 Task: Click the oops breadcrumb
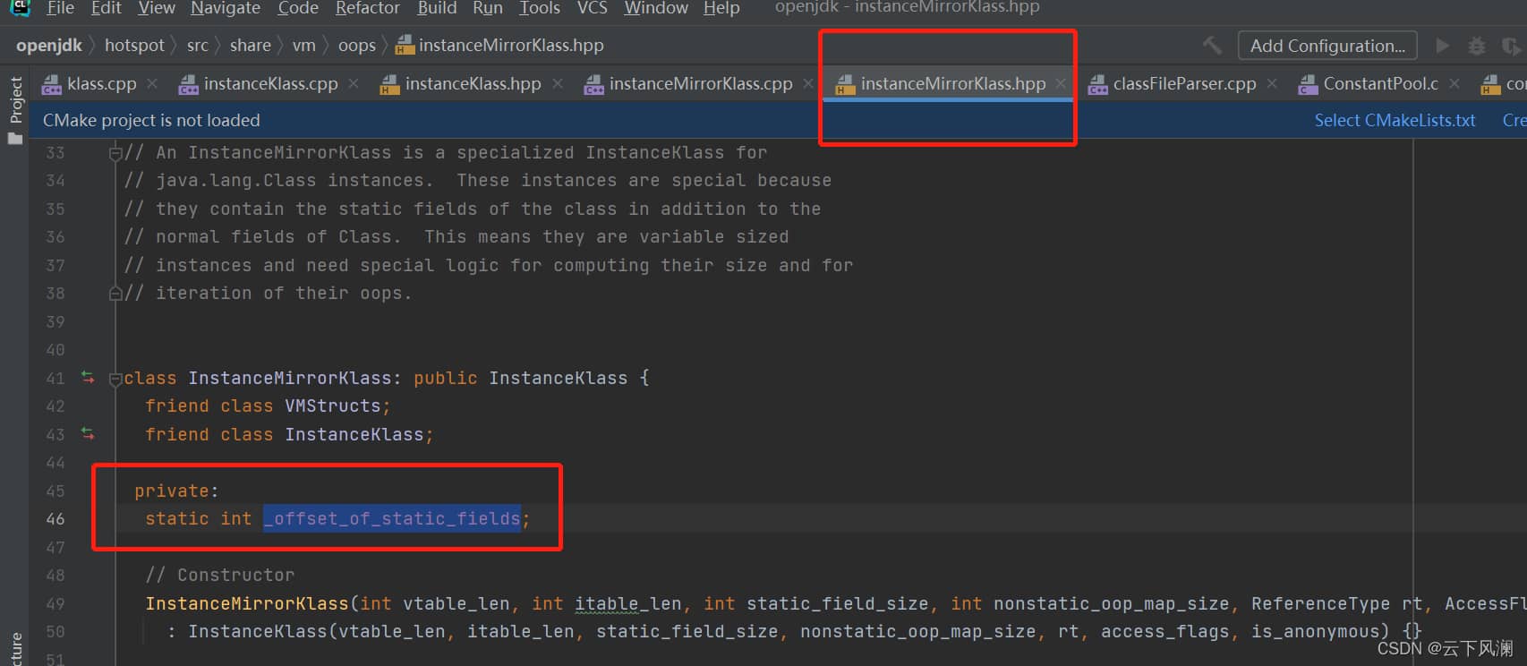click(x=356, y=45)
